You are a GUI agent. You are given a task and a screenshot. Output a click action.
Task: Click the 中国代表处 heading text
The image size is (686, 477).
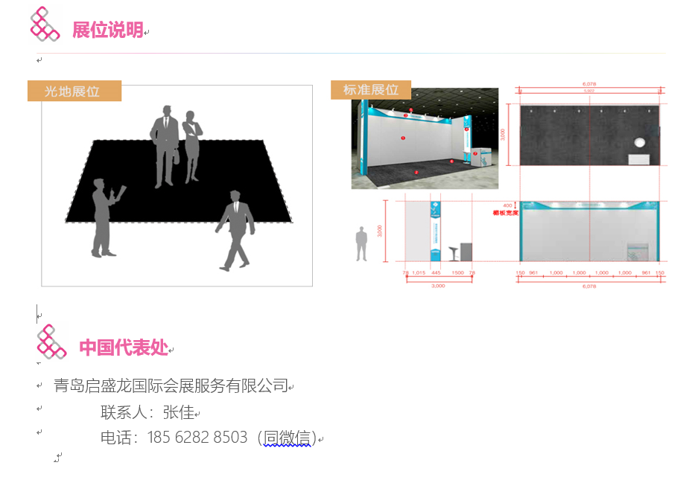tap(123, 348)
